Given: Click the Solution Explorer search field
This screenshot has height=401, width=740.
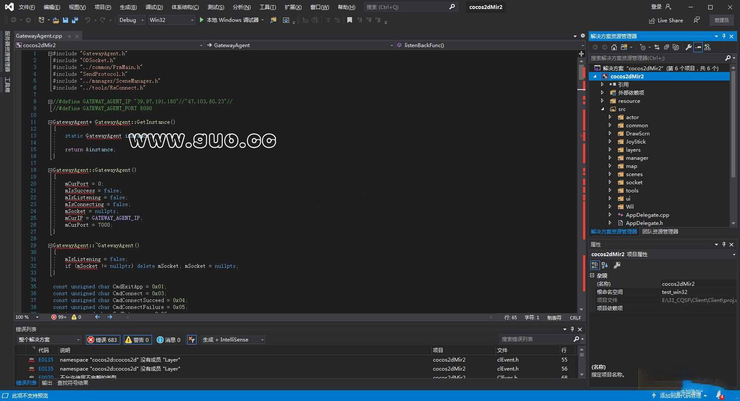Looking at the screenshot, I should [655, 58].
